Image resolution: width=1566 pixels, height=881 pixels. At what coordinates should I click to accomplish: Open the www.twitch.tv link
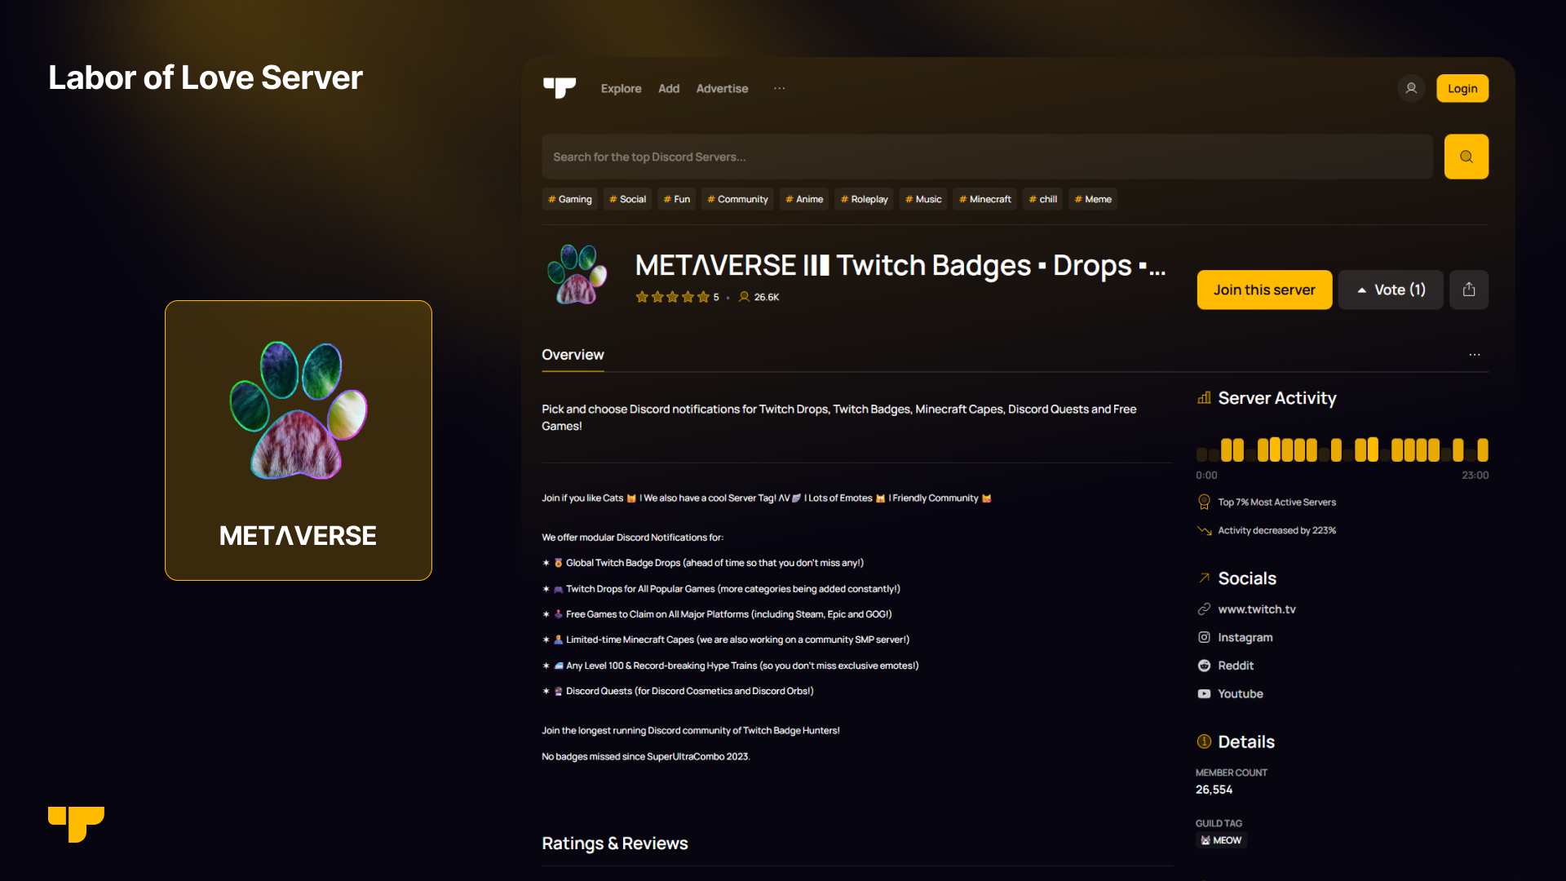pos(1256,609)
